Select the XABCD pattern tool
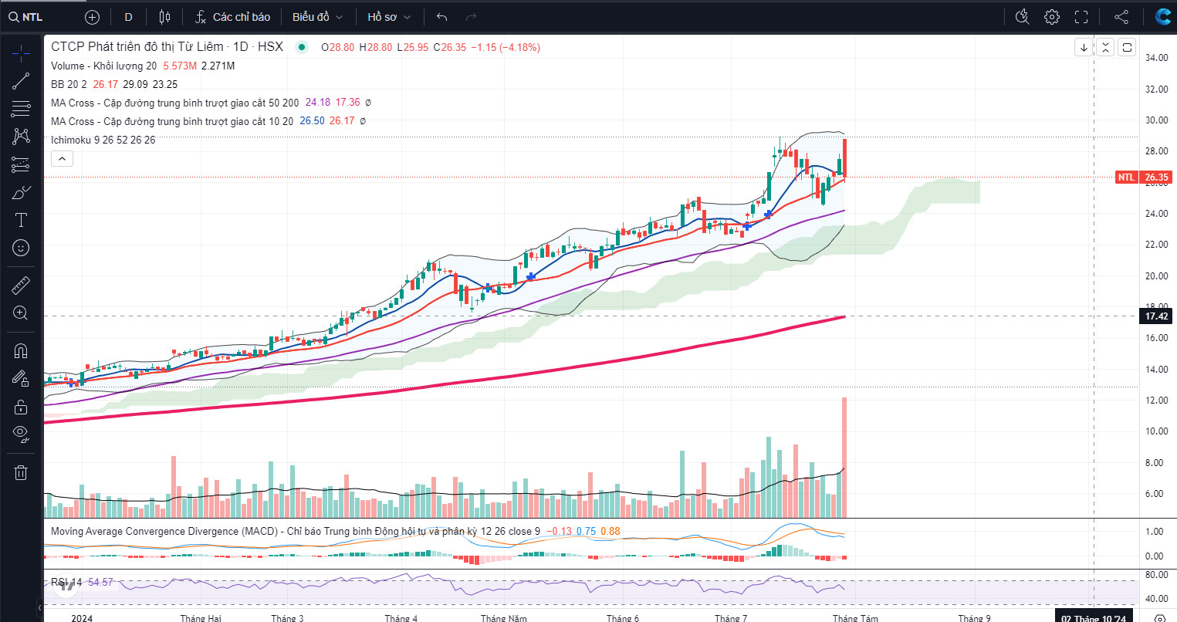Image resolution: width=1177 pixels, height=622 pixels. (21, 136)
